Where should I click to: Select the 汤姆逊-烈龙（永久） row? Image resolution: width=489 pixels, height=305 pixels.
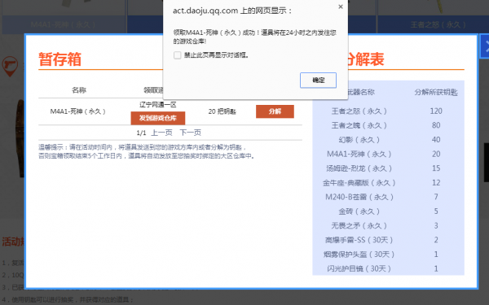(x=388, y=168)
